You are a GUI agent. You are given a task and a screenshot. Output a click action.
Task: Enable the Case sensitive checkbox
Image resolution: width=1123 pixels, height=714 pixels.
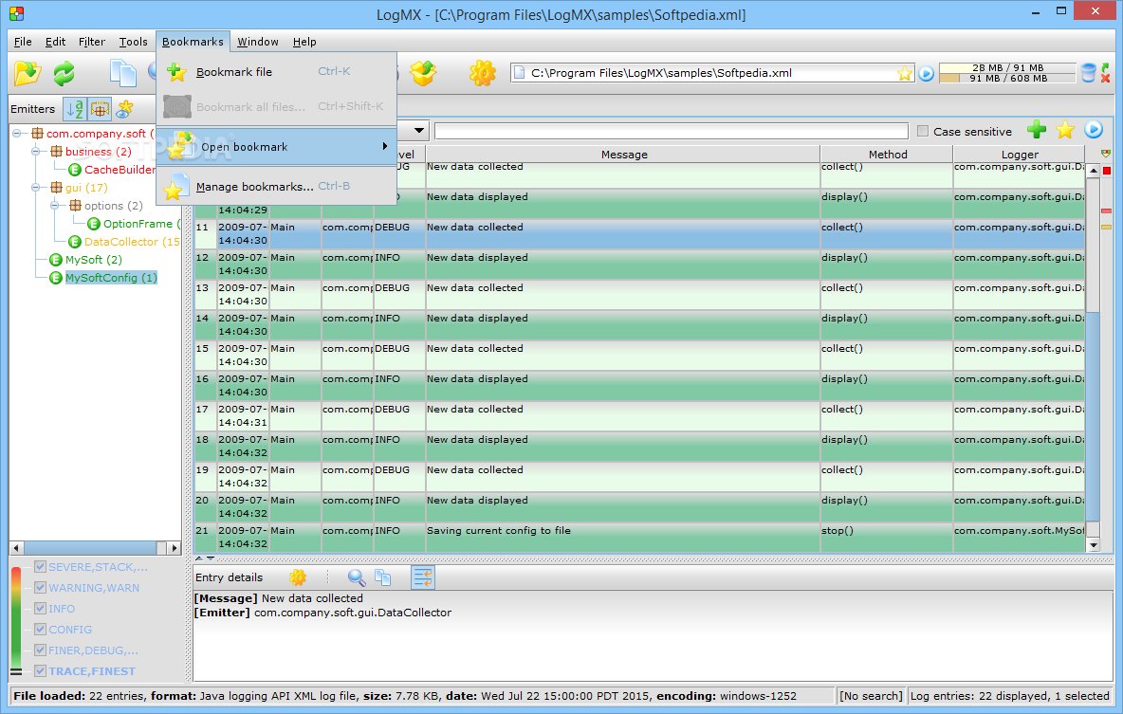click(923, 131)
